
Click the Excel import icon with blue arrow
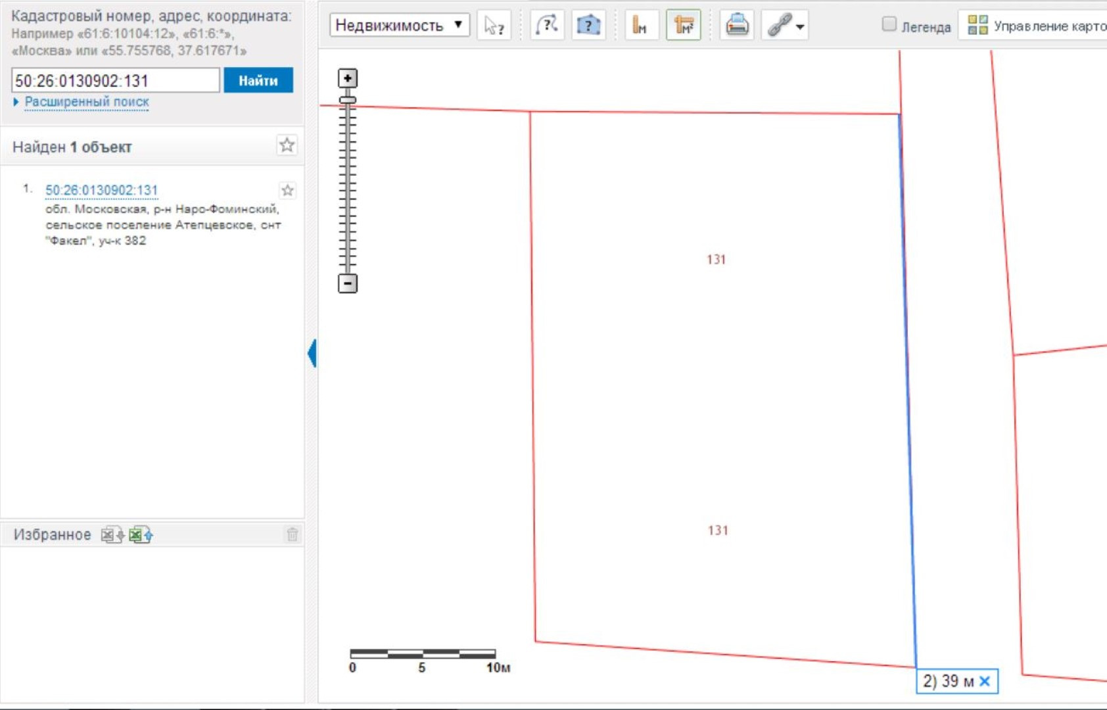[141, 535]
